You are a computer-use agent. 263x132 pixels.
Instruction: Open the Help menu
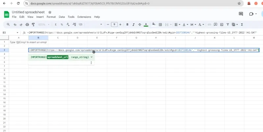coord(97,17)
